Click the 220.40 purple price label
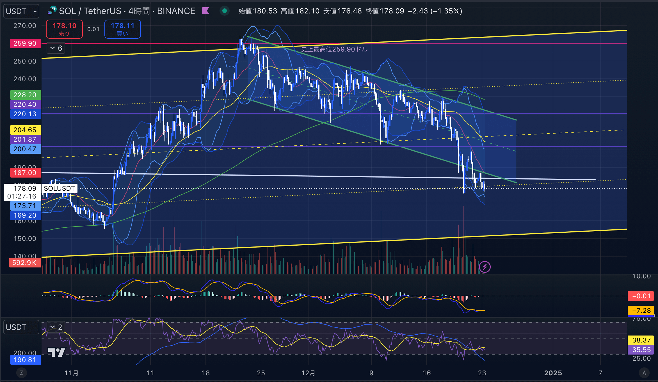This screenshot has width=658, height=382. pyautogui.click(x=25, y=104)
